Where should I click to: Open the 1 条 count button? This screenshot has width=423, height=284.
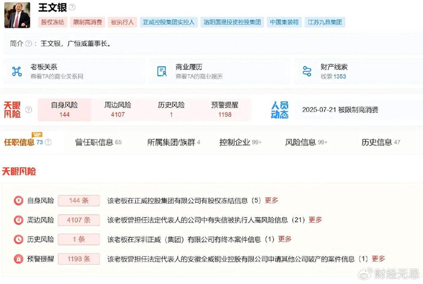click(x=79, y=239)
